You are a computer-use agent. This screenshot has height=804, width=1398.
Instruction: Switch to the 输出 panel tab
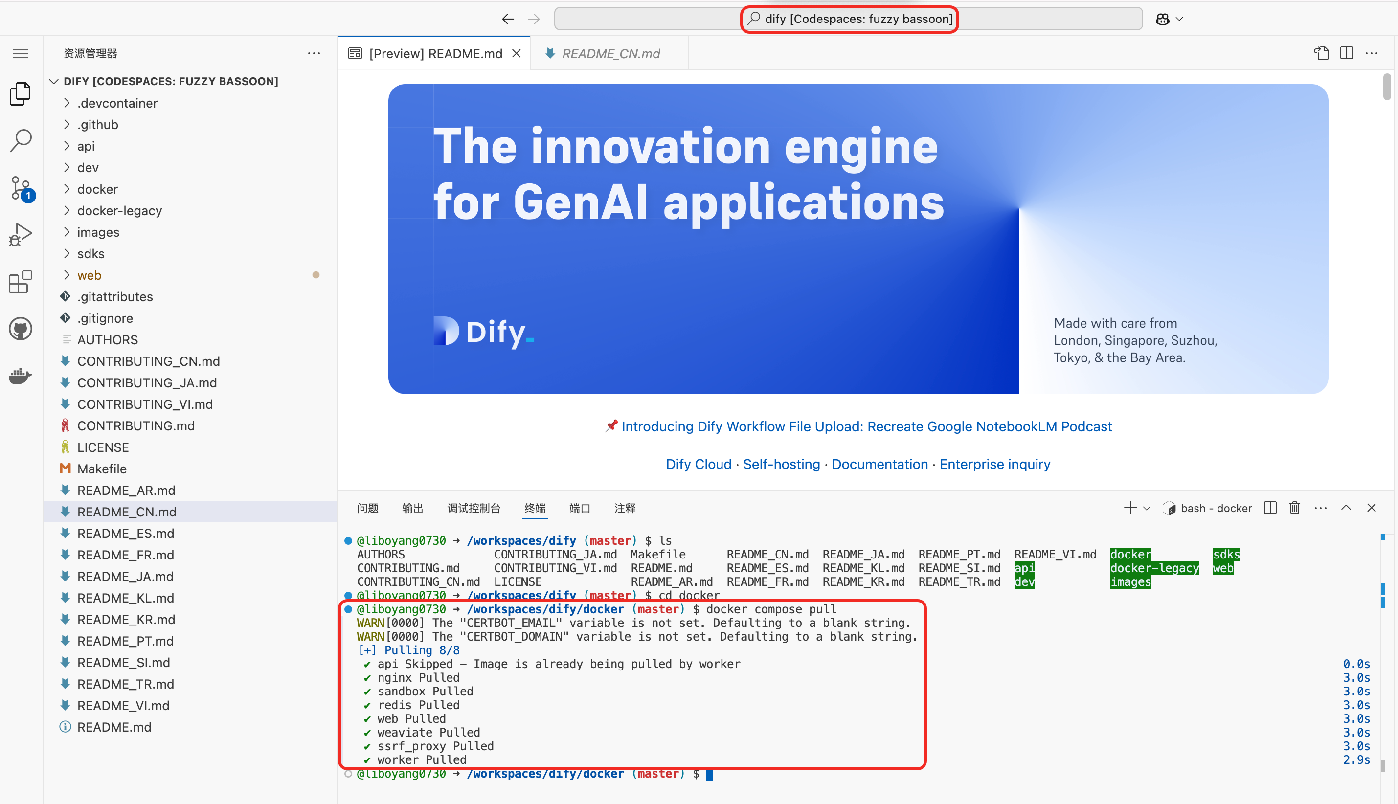[x=412, y=508]
